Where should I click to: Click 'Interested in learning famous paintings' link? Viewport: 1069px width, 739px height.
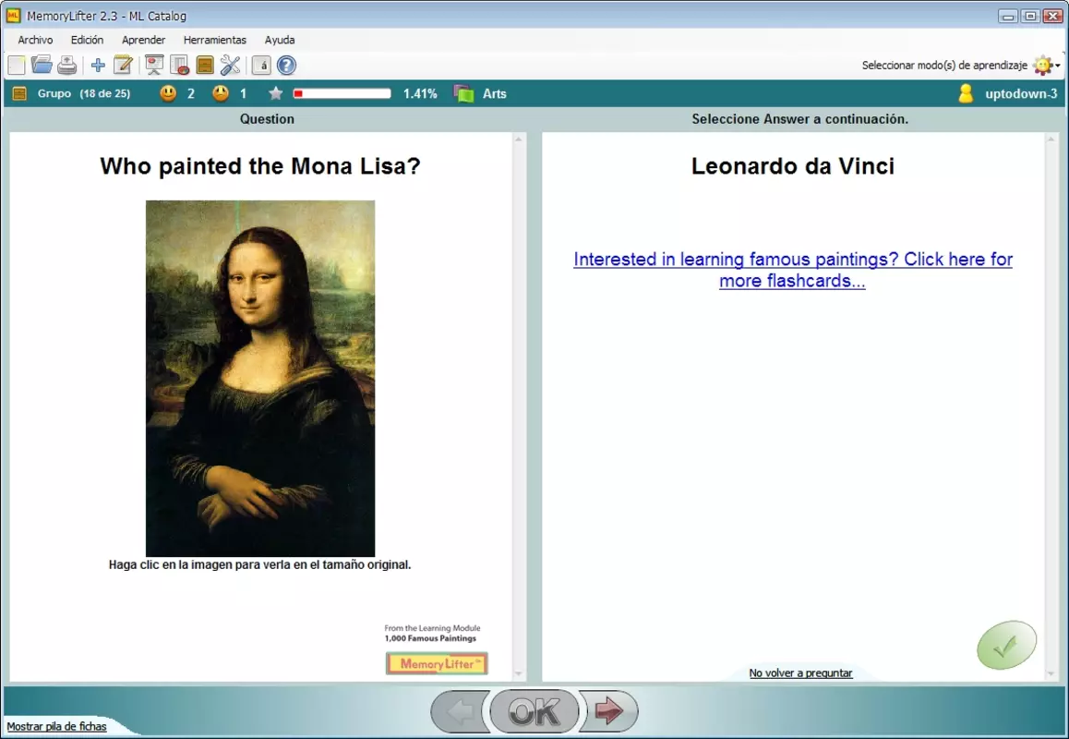(793, 270)
